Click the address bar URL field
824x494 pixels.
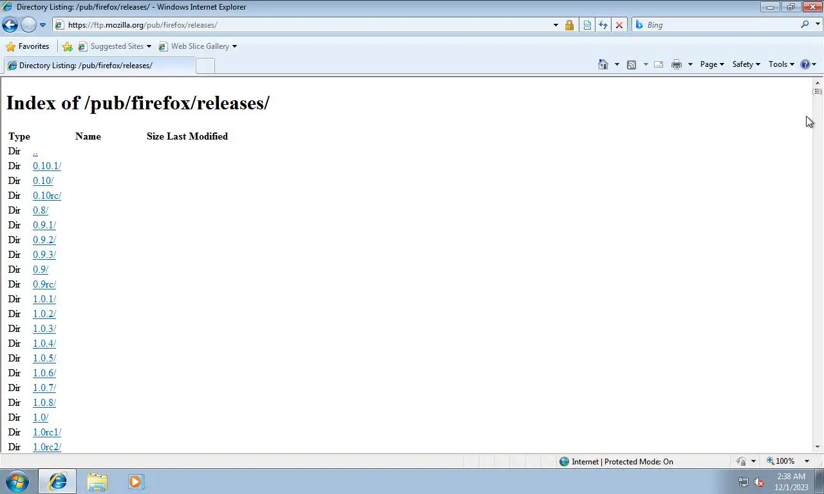pyautogui.click(x=303, y=25)
